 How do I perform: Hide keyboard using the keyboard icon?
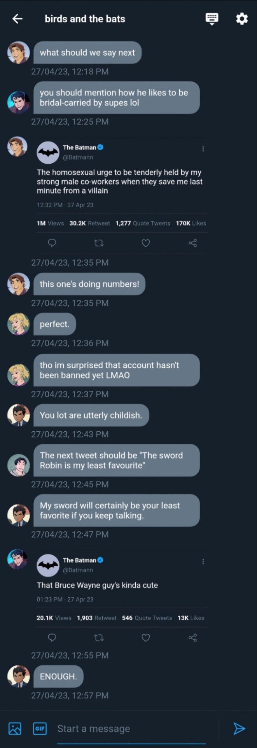click(x=212, y=19)
